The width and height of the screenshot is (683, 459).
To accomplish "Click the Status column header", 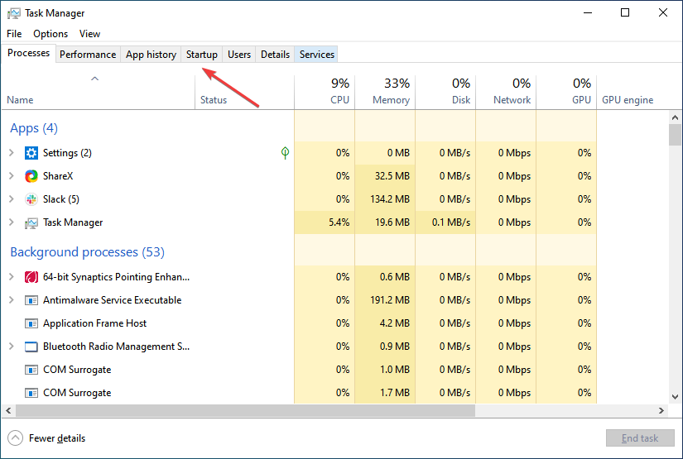I will (x=245, y=92).
